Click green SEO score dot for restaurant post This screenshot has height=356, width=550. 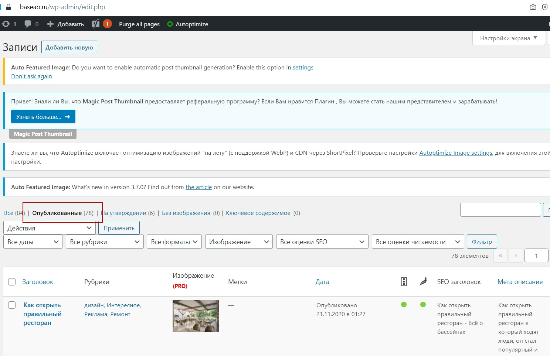click(404, 305)
